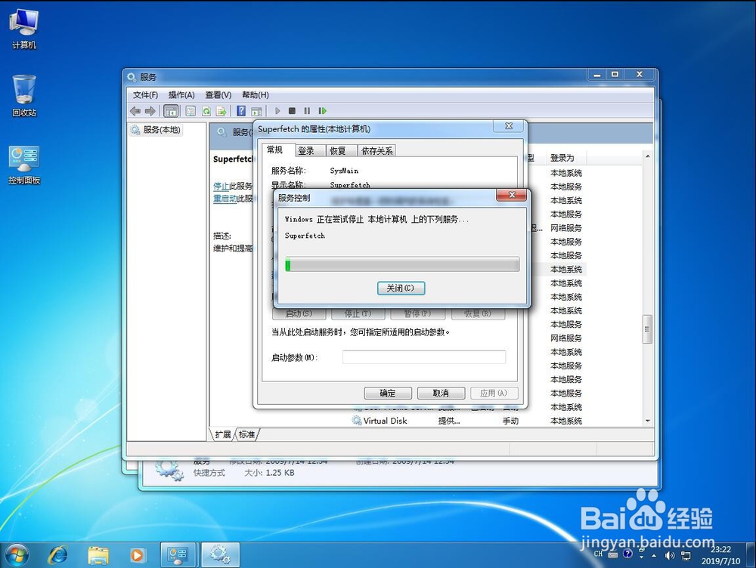The height and width of the screenshot is (568, 756).
Task: Show hidden tray icons arrow
Action: coord(654,555)
